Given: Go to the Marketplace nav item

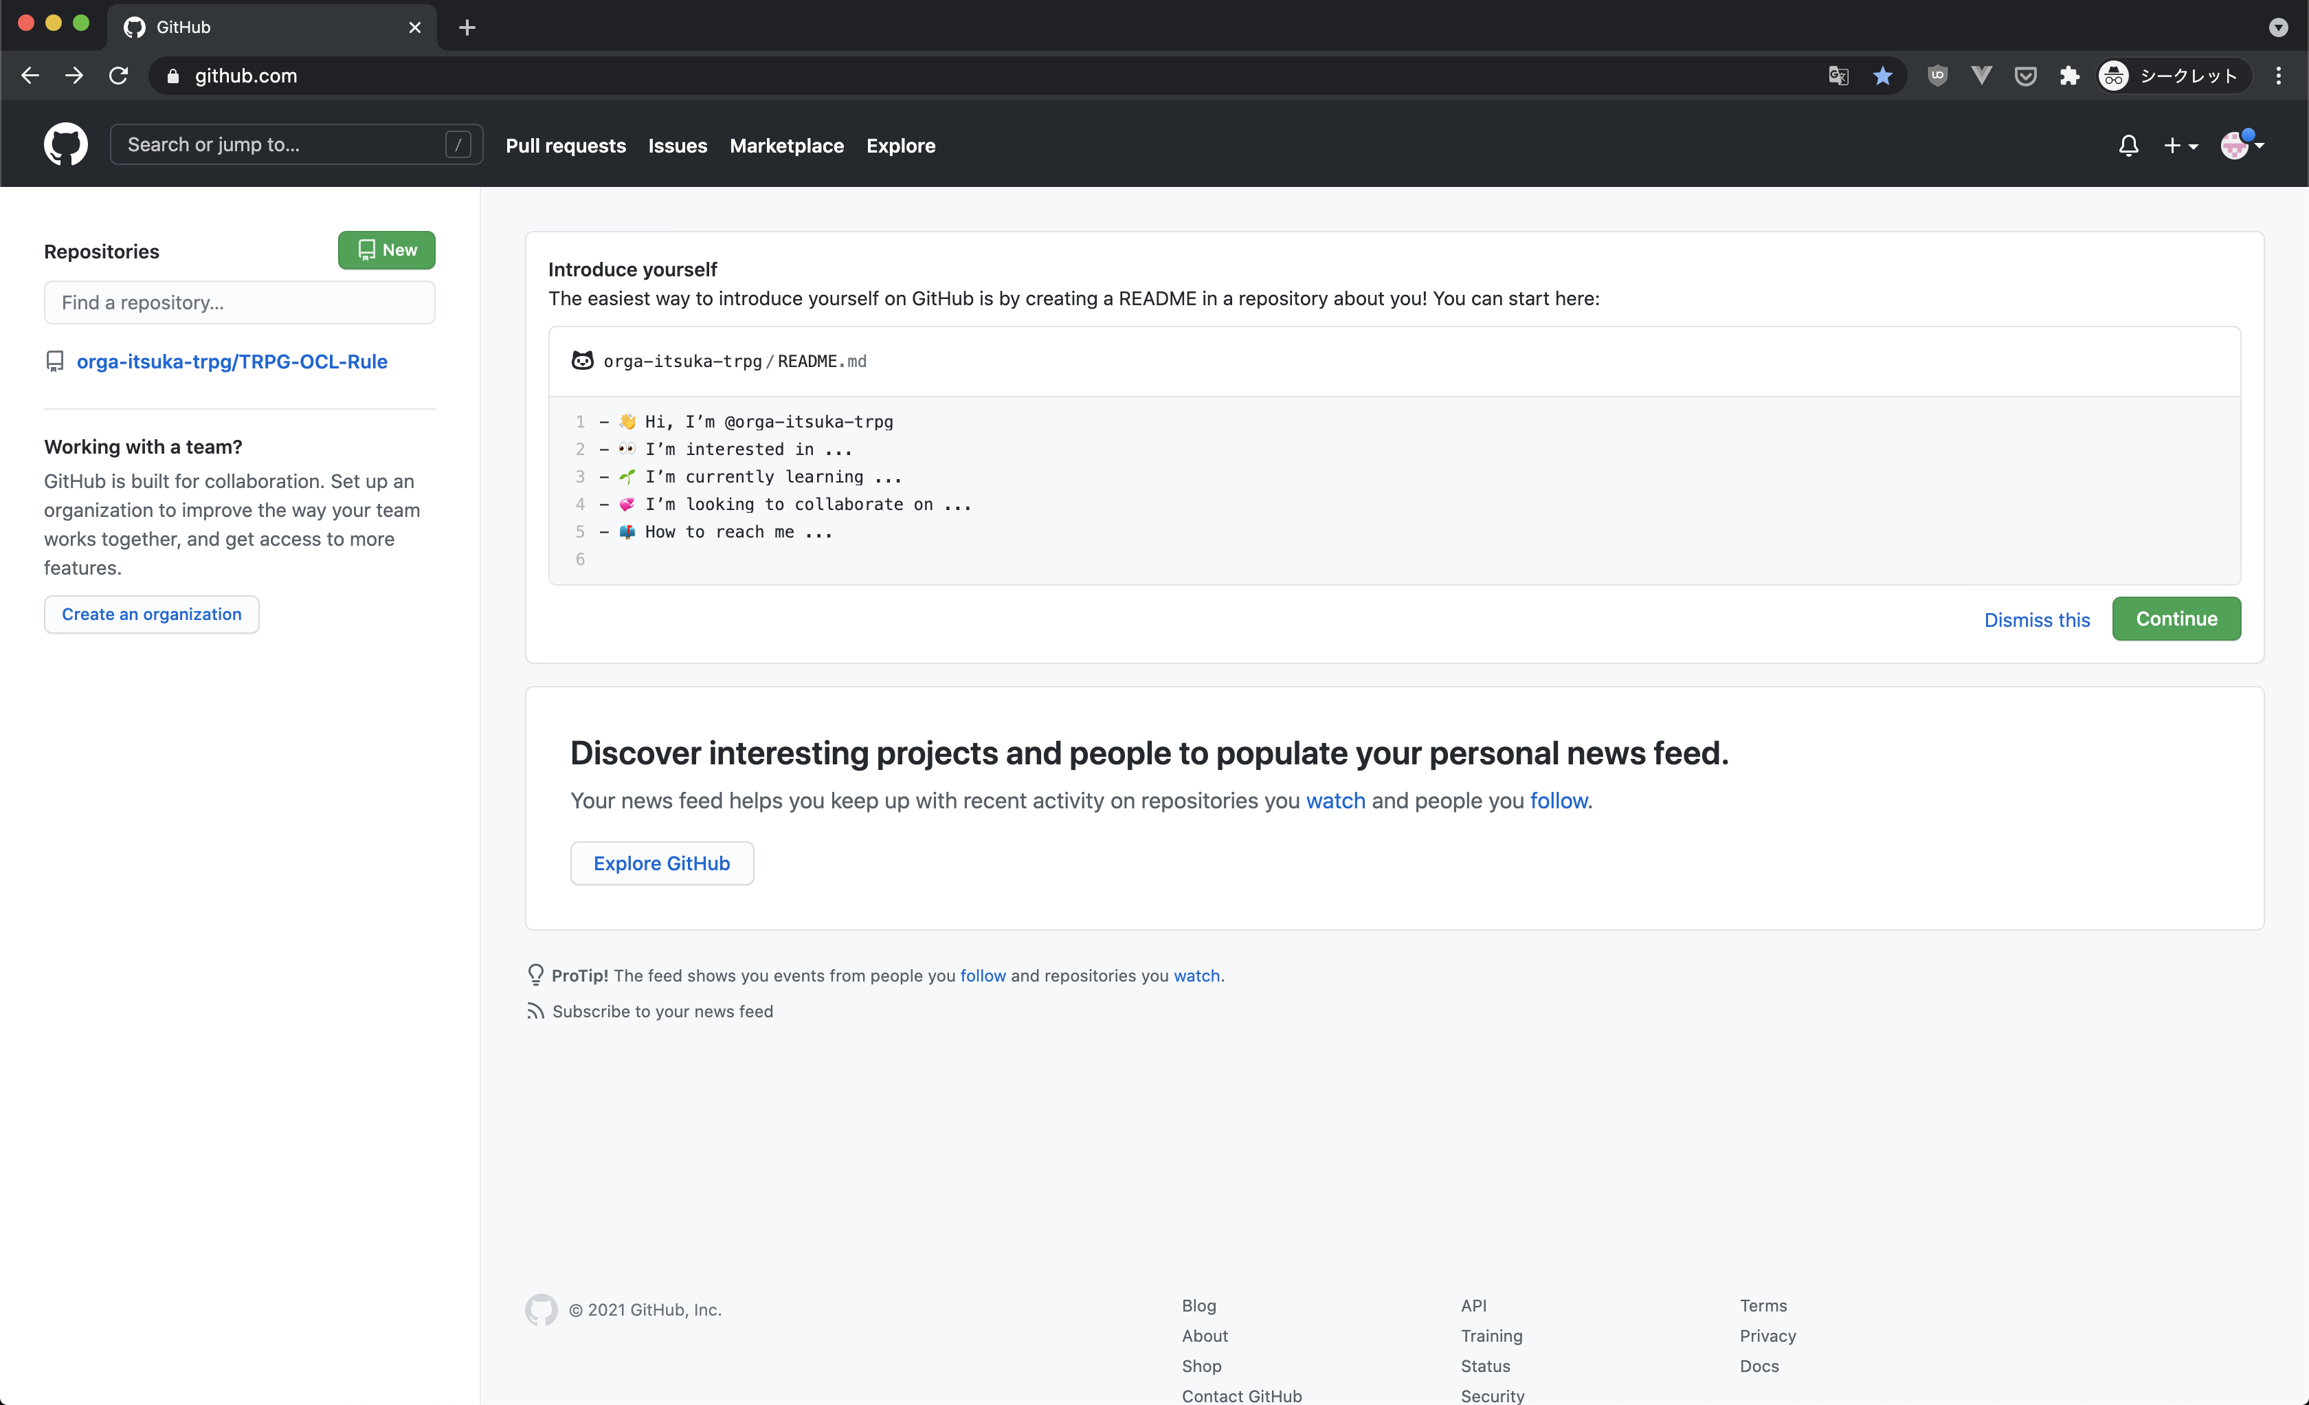Looking at the screenshot, I should pyautogui.click(x=786, y=145).
